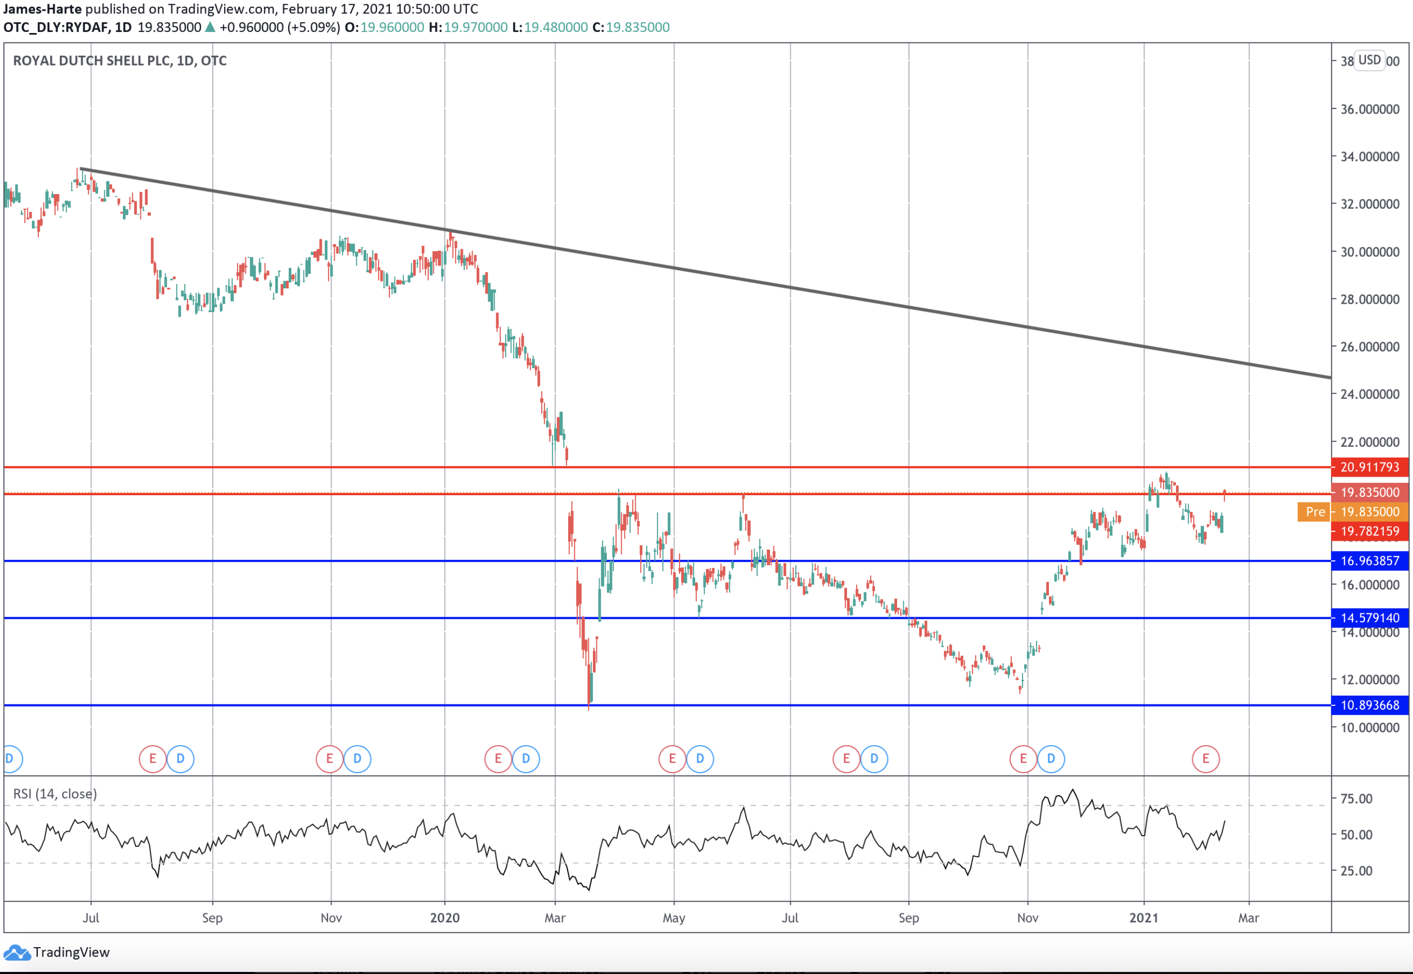This screenshot has height=974, width=1413.
Task: Click earnings E marker just before Nov 2020
Action: click(1023, 759)
